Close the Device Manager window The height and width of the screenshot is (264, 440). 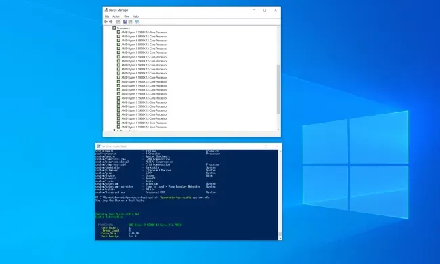click(276, 10)
